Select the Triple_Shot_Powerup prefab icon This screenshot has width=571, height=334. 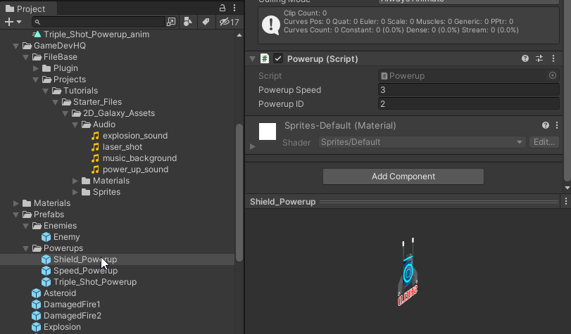pos(46,282)
